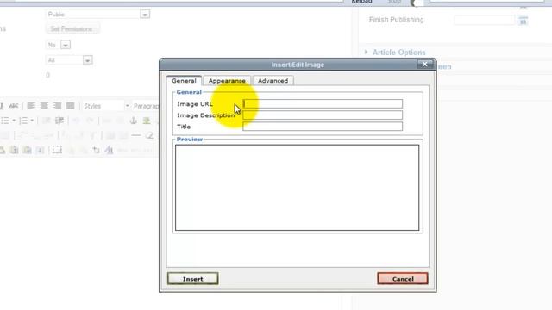552x310 pixels.
Task: Open the No dropdown arrow
Action: tap(66, 45)
